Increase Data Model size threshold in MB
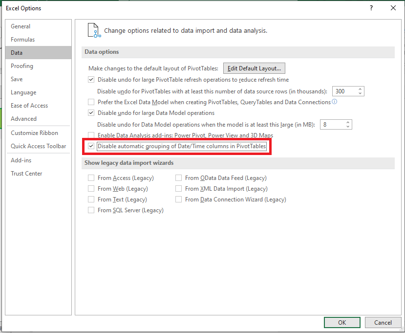Image resolution: width=405 pixels, height=333 pixels. coord(348,123)
